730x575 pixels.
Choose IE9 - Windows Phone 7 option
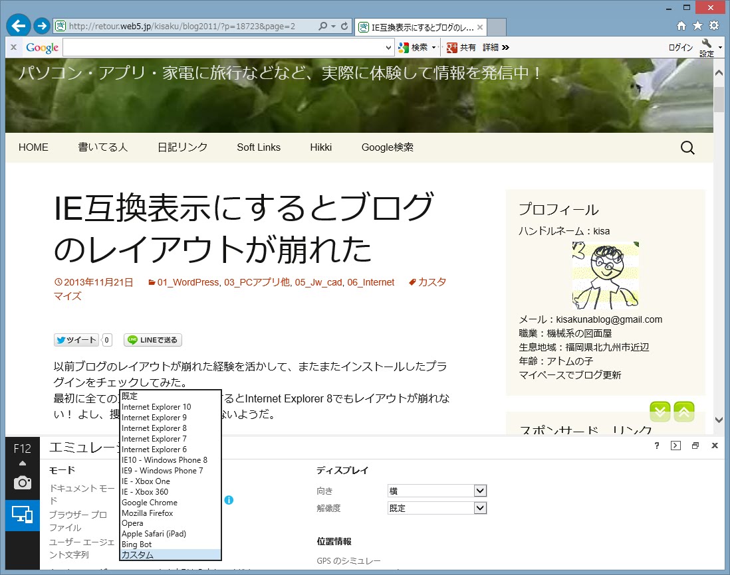coord(170,470)
